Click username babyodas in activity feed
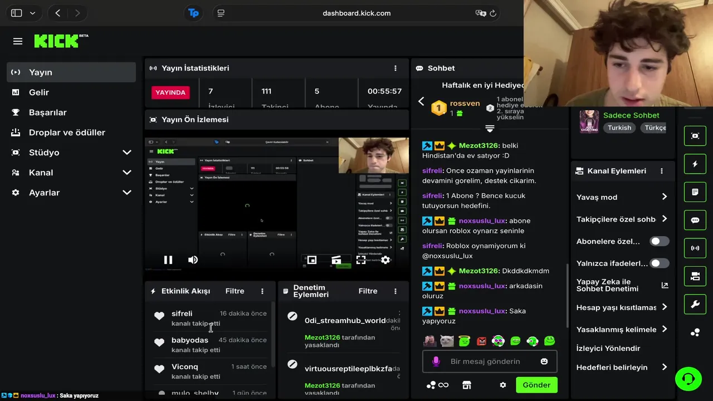 click(x=190, y=340)
